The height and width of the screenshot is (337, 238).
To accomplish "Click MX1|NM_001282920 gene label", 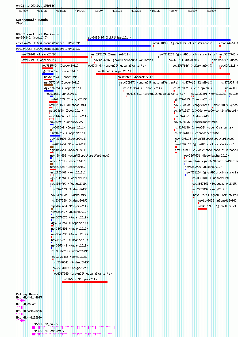I will click(x=29, y=317).
